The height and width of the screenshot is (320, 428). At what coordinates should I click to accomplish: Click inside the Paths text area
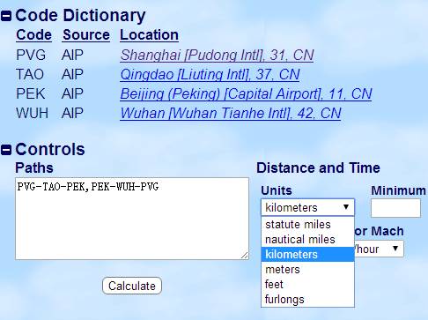[132, 219]
